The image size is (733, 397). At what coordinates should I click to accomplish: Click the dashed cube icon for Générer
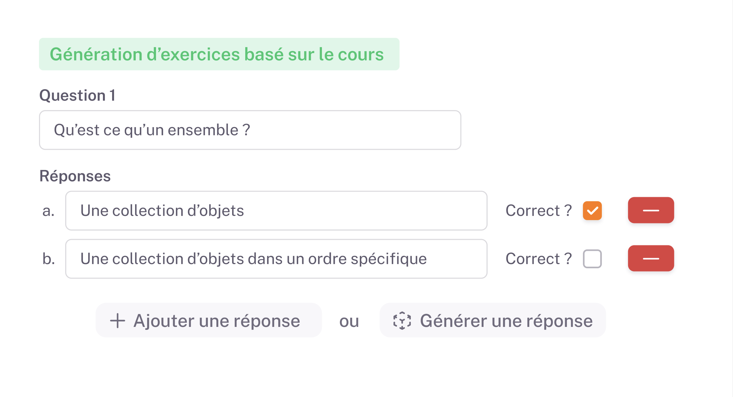tap(402, 321)
